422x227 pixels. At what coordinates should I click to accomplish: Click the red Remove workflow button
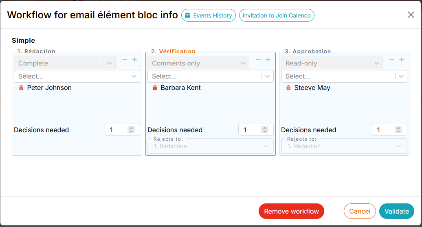click(x=291, y=211)
